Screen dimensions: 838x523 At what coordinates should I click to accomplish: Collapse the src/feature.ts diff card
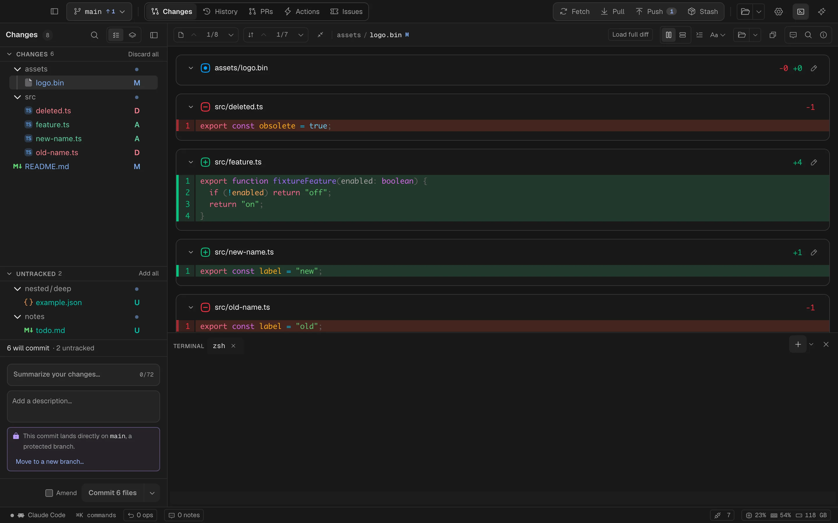[191, 162]
